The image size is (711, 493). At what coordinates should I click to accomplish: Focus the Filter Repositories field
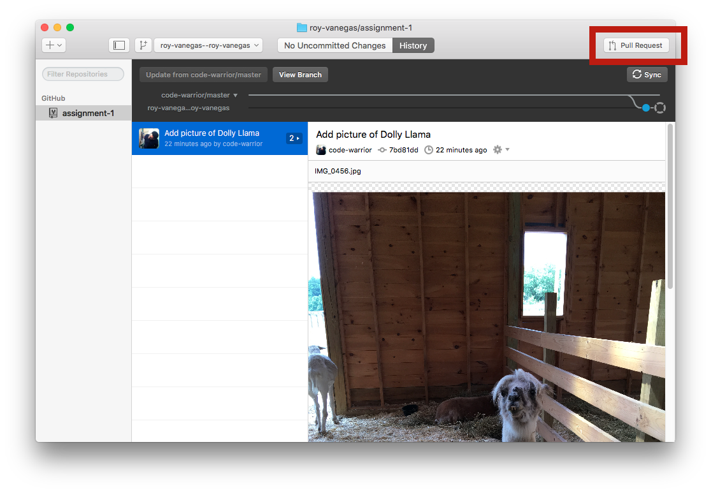pyautogui.click(x=83, y=74)
